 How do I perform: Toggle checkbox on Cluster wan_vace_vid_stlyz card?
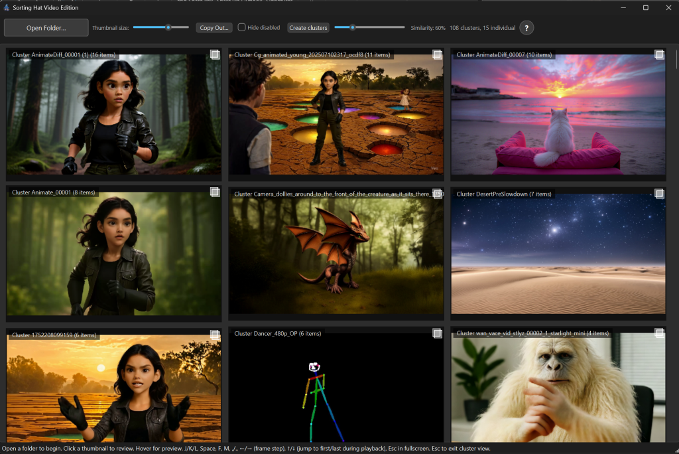659,333
